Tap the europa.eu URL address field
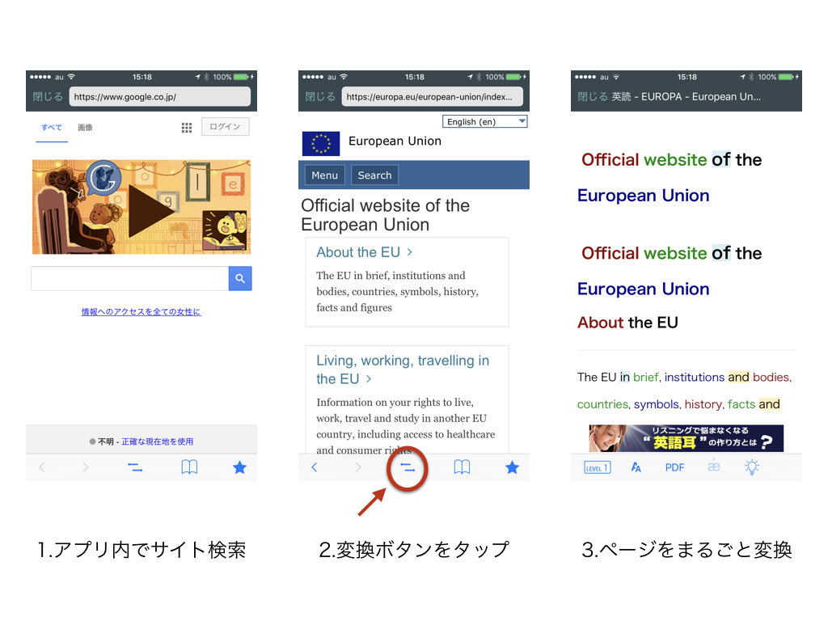 [x=432, y=97]
